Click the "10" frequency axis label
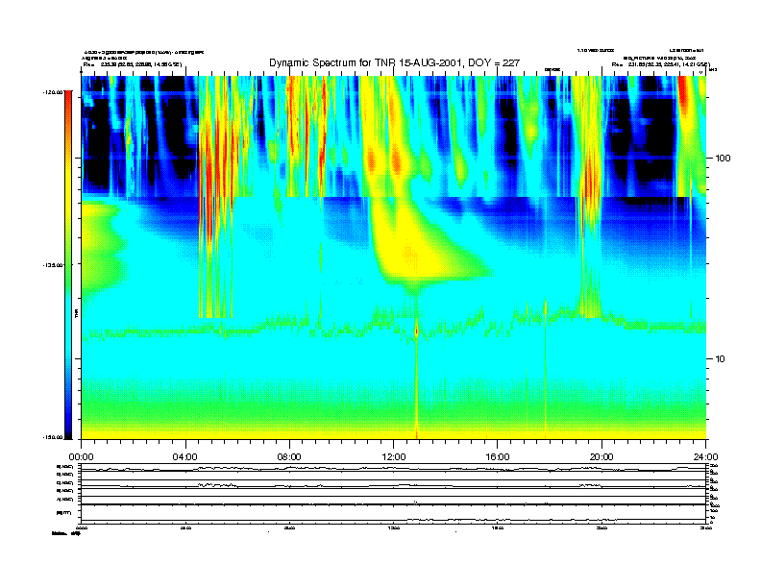This screenshot has height=588, width=761. (720, 359)
